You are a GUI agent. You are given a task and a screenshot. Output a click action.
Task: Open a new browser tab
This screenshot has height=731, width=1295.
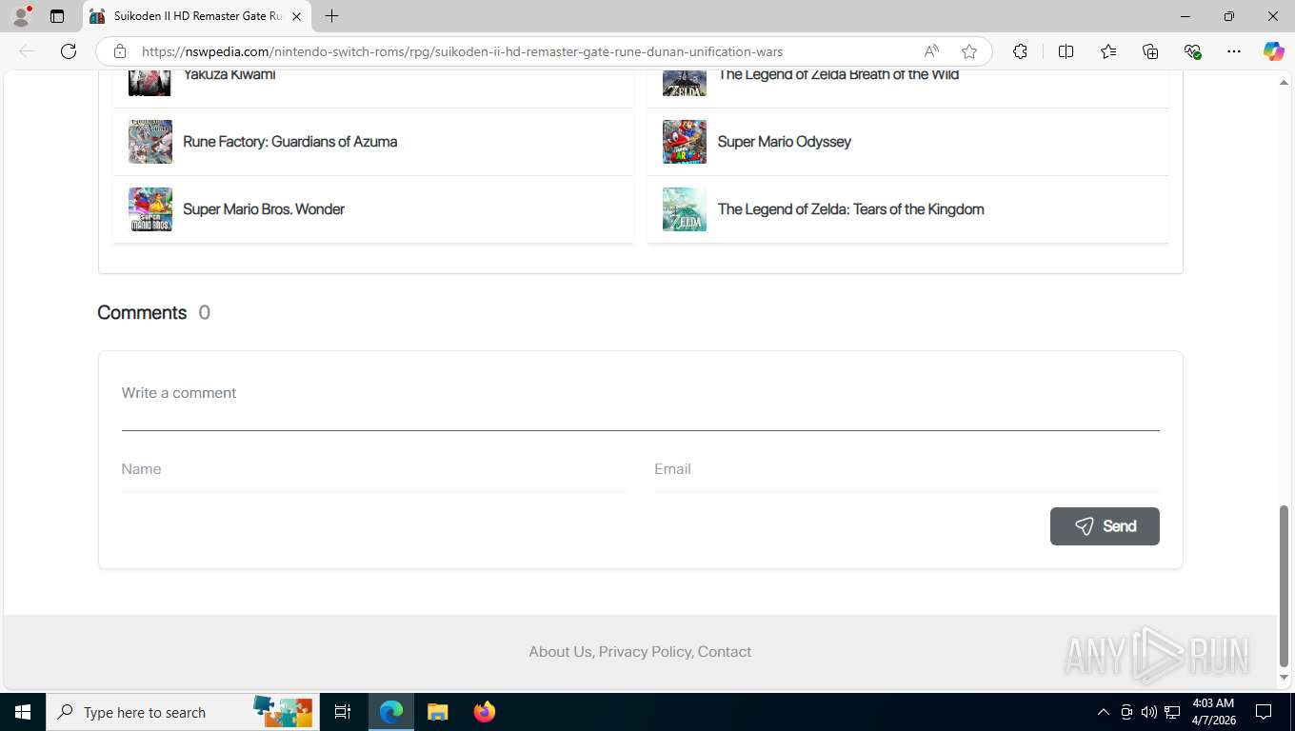(x=331, y=16)
